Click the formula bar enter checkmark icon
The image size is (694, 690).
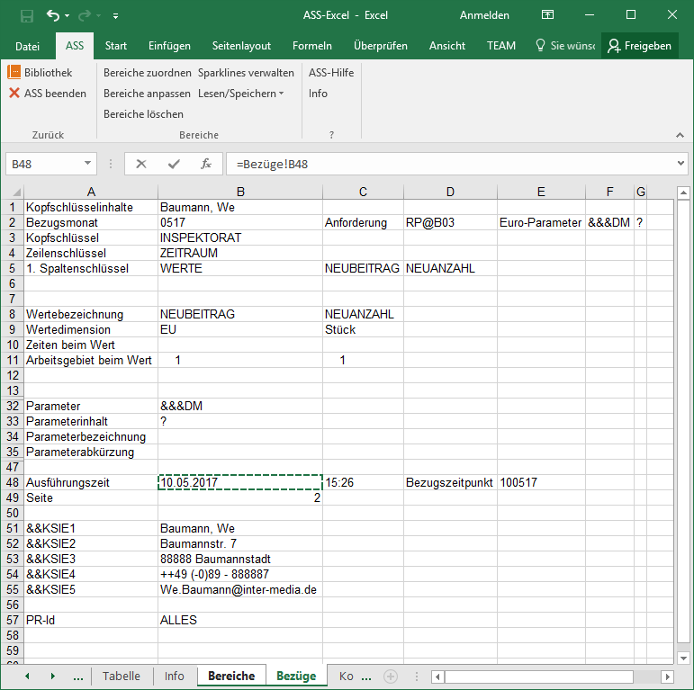click(173, 164)
